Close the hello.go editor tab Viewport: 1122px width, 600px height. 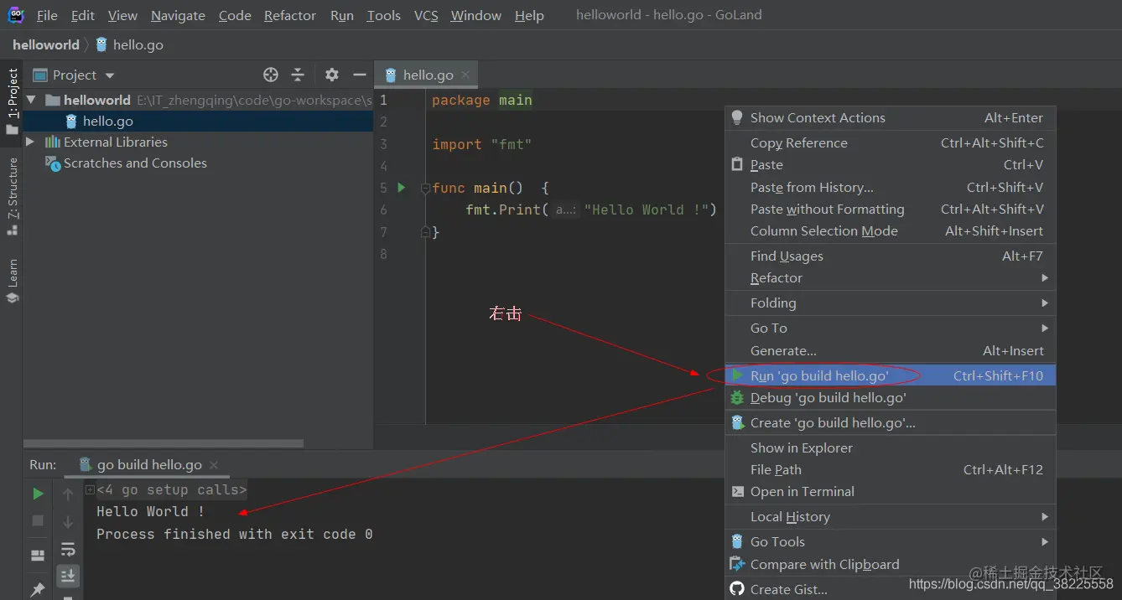point(465,75)
